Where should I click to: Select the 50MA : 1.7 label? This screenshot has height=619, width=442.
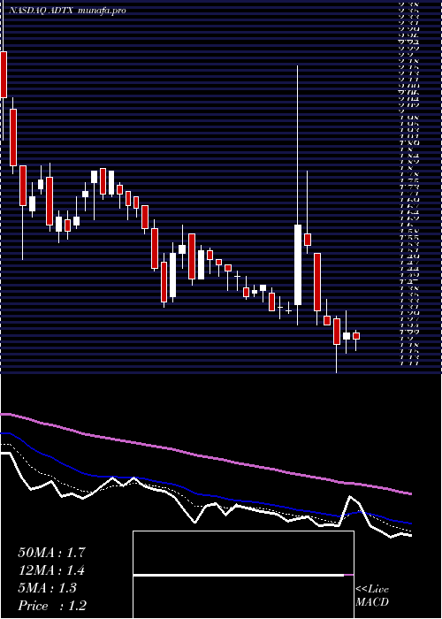[x=51, y=553]
